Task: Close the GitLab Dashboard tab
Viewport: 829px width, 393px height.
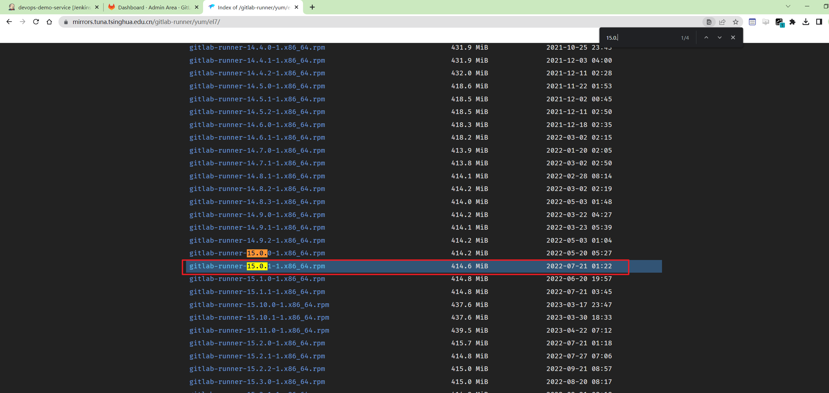Action: (x=197, y=7)
